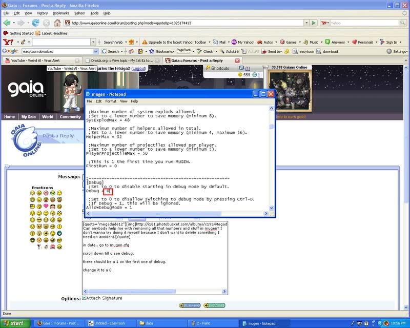Click Personals in Yahoo toolbar
Screen dimensions: 410x328
pyautogui.click(x=362, y=42)
